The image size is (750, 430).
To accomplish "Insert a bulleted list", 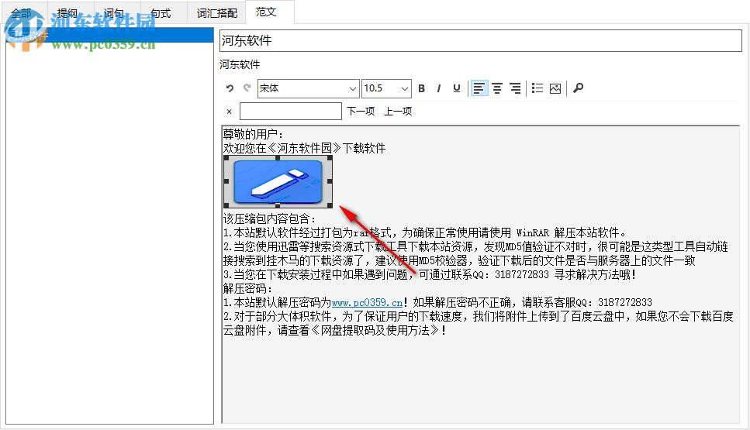I will 537,88.
